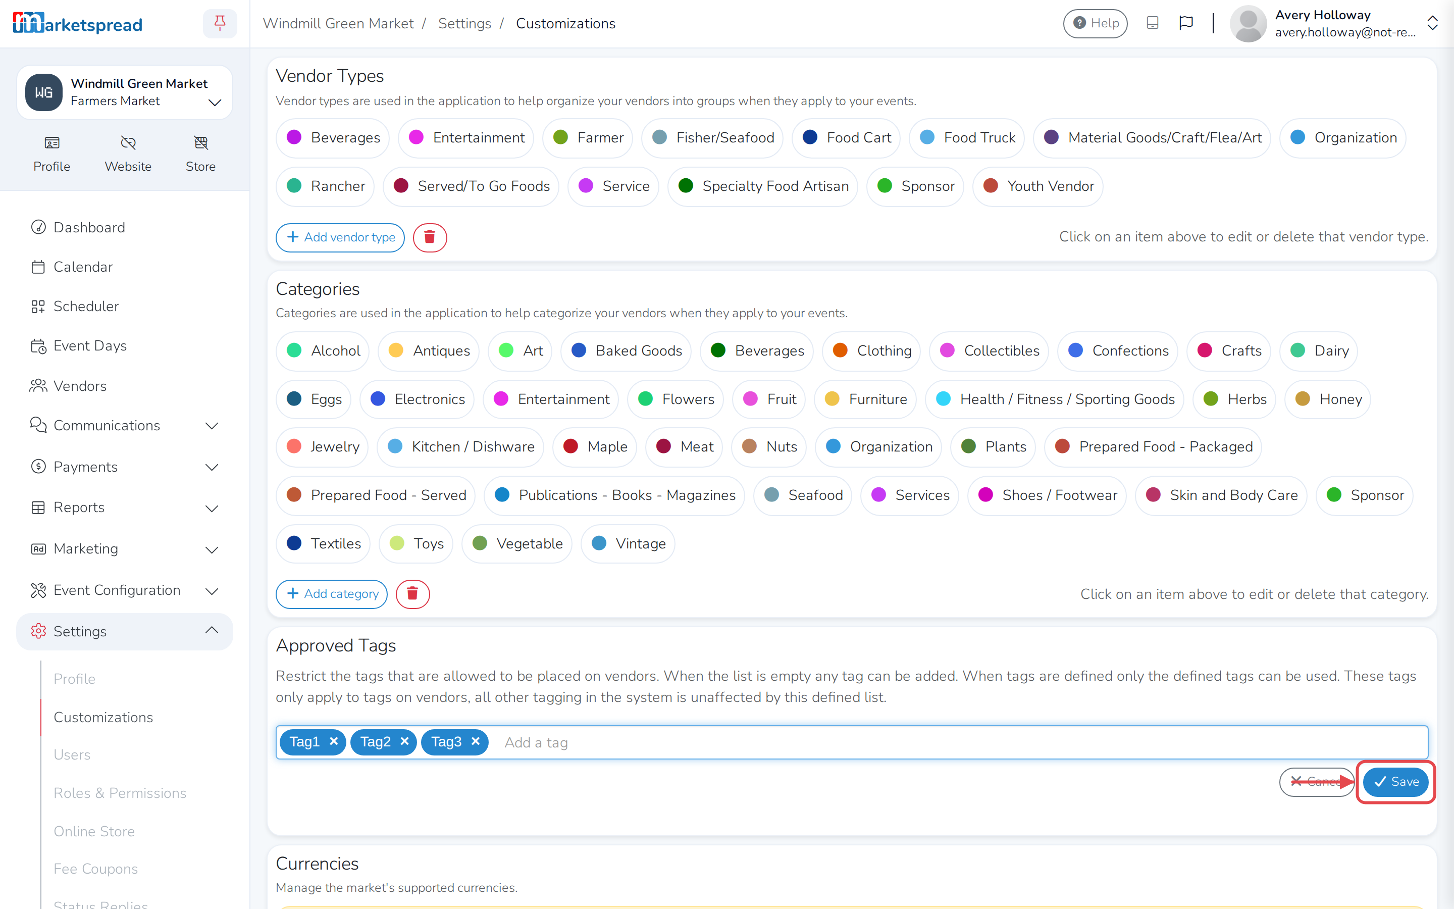Image resolution: width=1454 pixels, height=909 pixels.
Task: Open Fee Coupons settings
Action: [95, 869]
